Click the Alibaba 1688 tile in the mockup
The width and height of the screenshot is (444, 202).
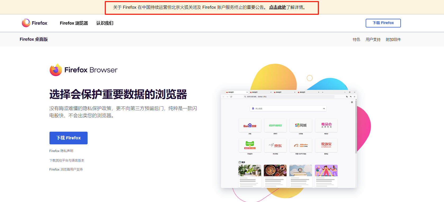pyautogui.click(x=301, y=145)
